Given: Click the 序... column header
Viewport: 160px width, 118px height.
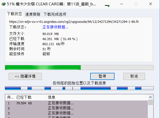Looking at the screenshot, I should pos(10,97).
